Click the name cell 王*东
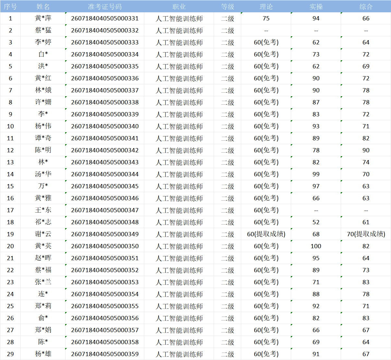 [43, 210]
